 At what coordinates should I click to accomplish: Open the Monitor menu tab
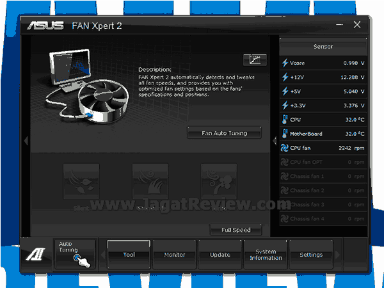(174, 255)
